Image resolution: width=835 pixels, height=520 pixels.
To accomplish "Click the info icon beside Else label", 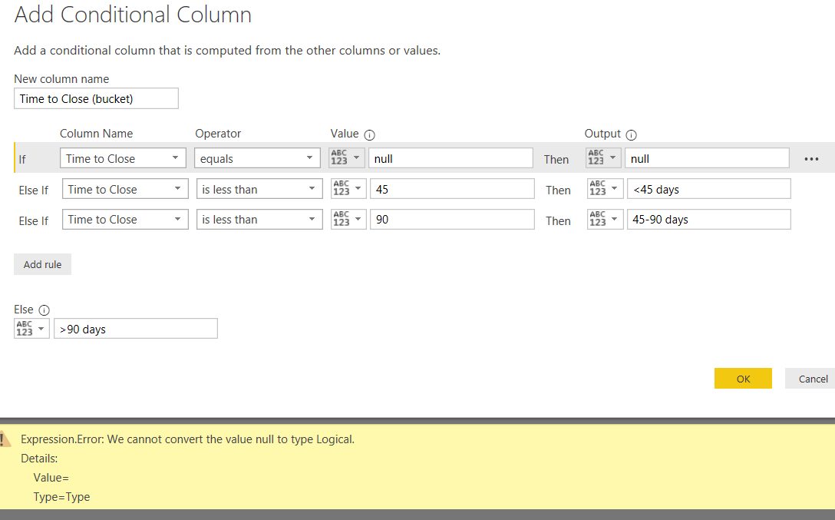I will [x=44, y=310].
